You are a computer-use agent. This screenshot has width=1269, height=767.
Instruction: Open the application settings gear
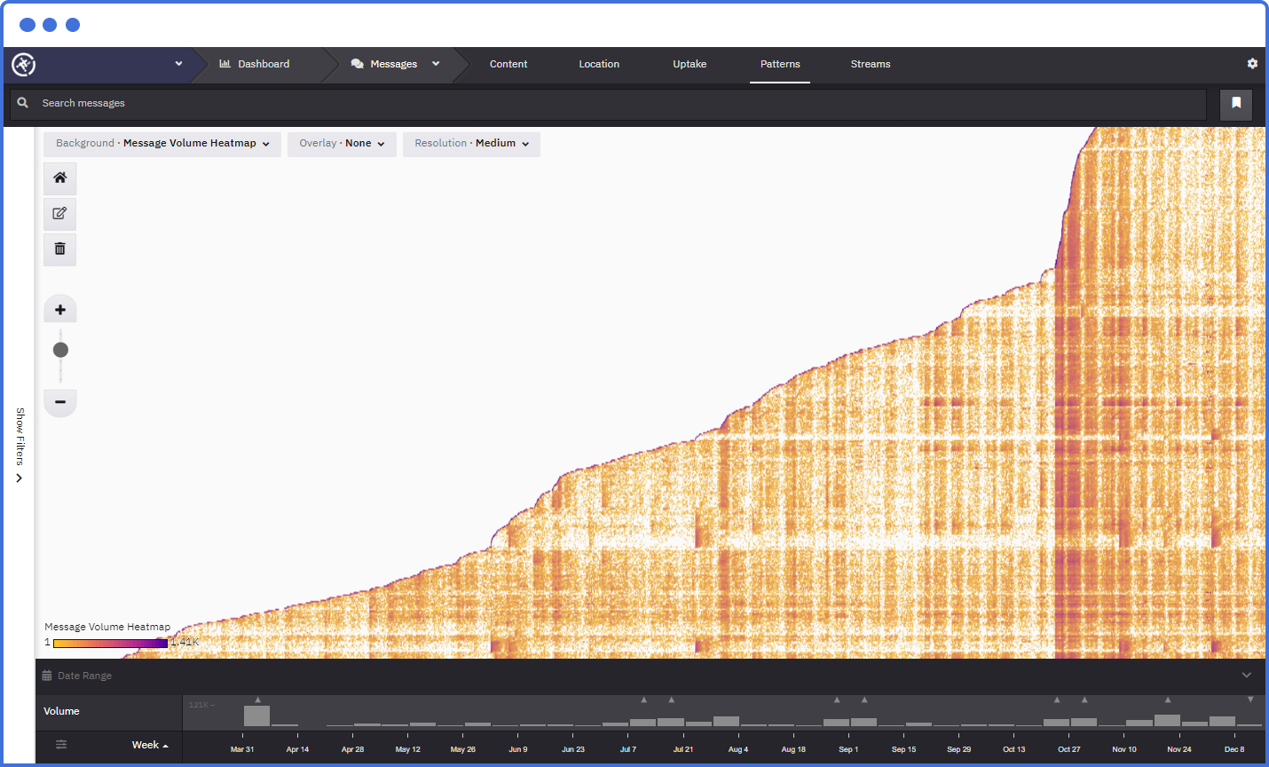[1252, 64]
